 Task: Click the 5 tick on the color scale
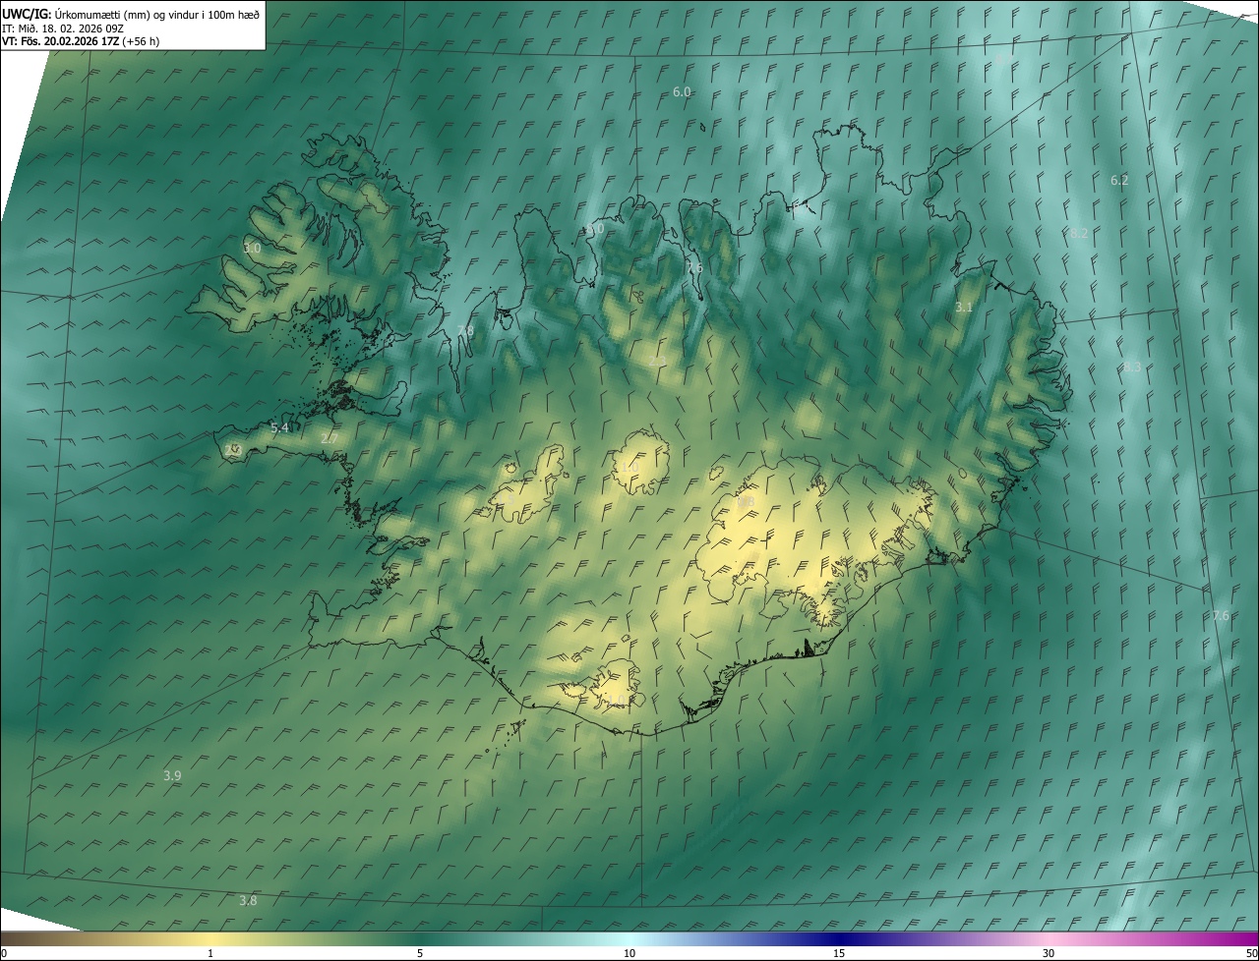[x=420, y=954]
